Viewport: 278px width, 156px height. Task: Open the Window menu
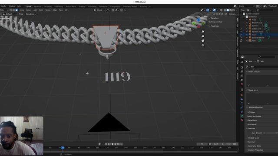pos(12,6)
